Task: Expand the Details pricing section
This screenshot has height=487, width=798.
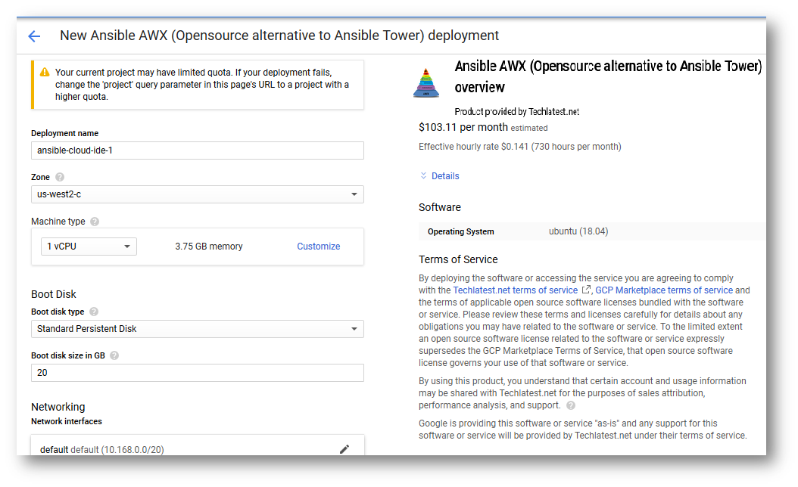Action: 444,176
